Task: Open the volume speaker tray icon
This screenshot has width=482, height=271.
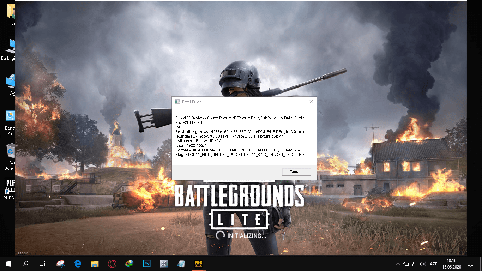Action: click(x=423, y=264)
